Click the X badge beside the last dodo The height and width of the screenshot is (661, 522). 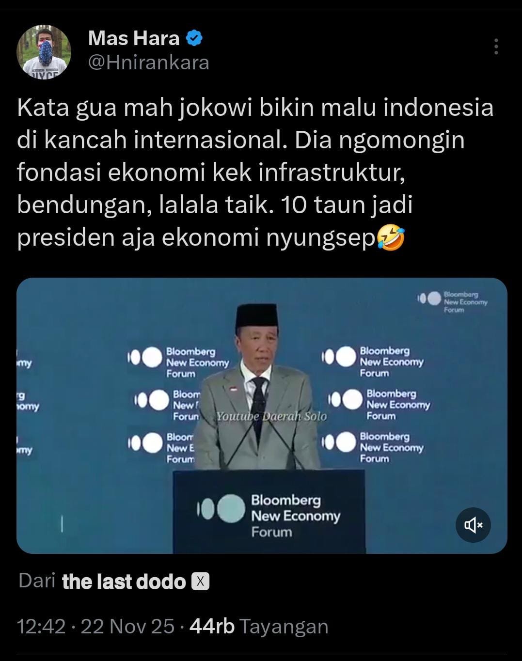click(201, 582)
